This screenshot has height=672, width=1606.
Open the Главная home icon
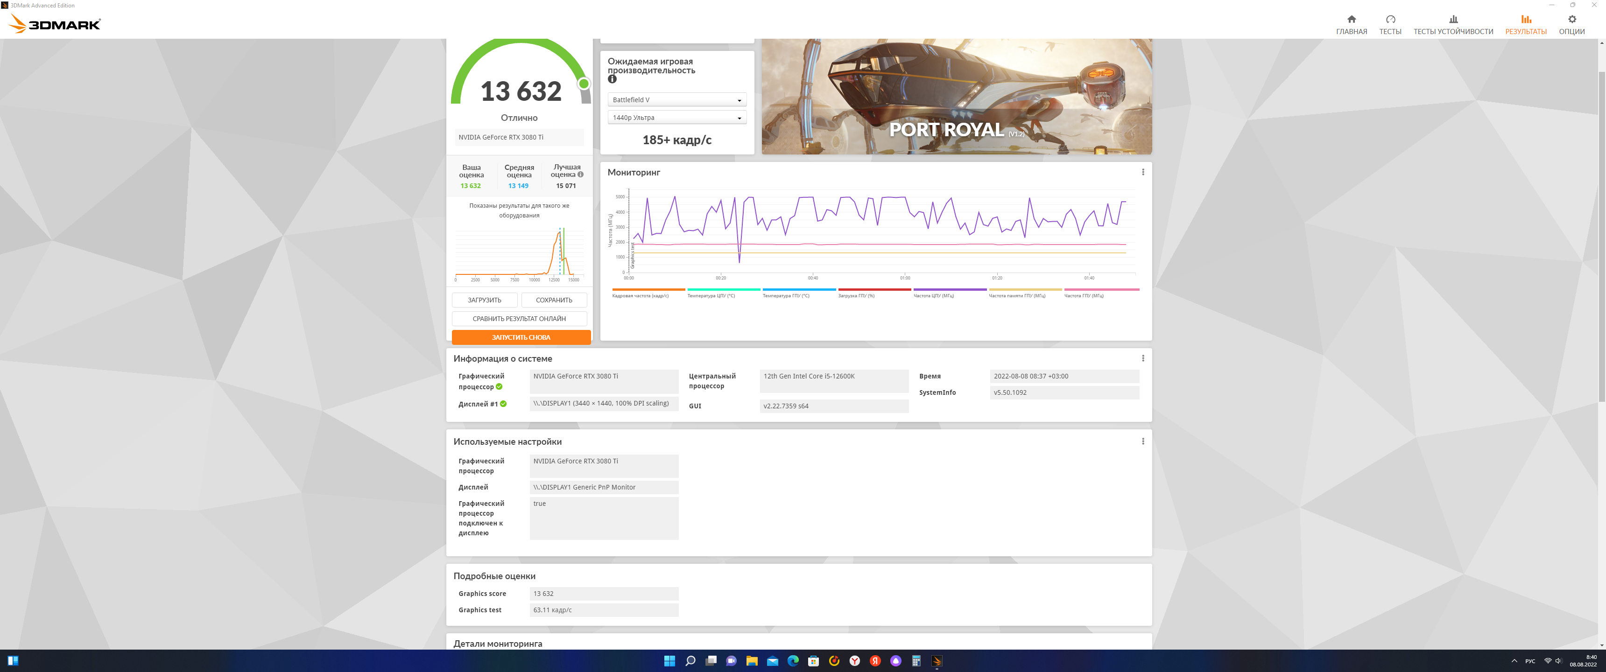coord(1351,24)
